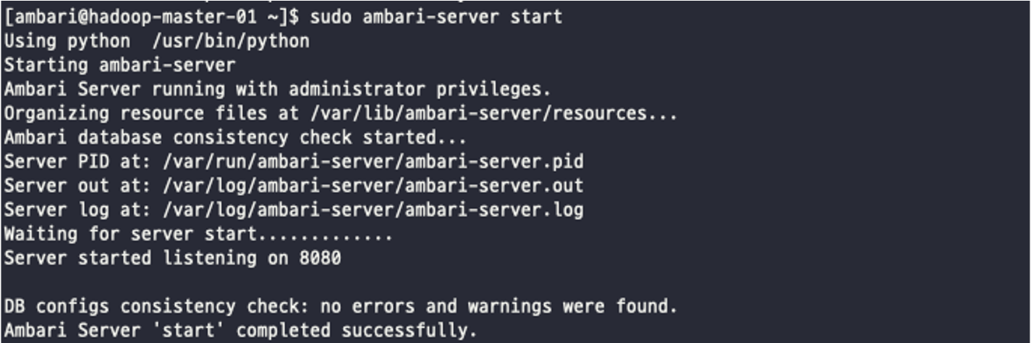Click the 'database consistency check started' line
1031x343 pixels.
[236, 137]
